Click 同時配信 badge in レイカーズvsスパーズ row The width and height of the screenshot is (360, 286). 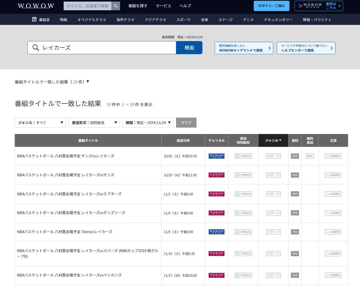point(243,254)
